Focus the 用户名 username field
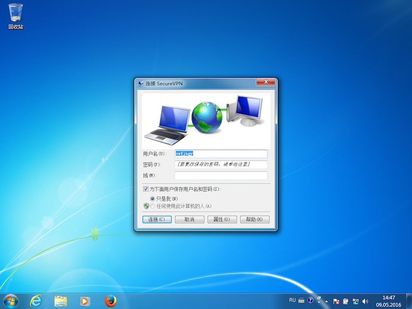The width and height of the screenshot is (412, 309). click(x=221, y=154)
